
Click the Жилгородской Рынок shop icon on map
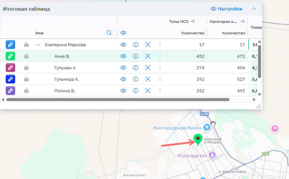207,127
